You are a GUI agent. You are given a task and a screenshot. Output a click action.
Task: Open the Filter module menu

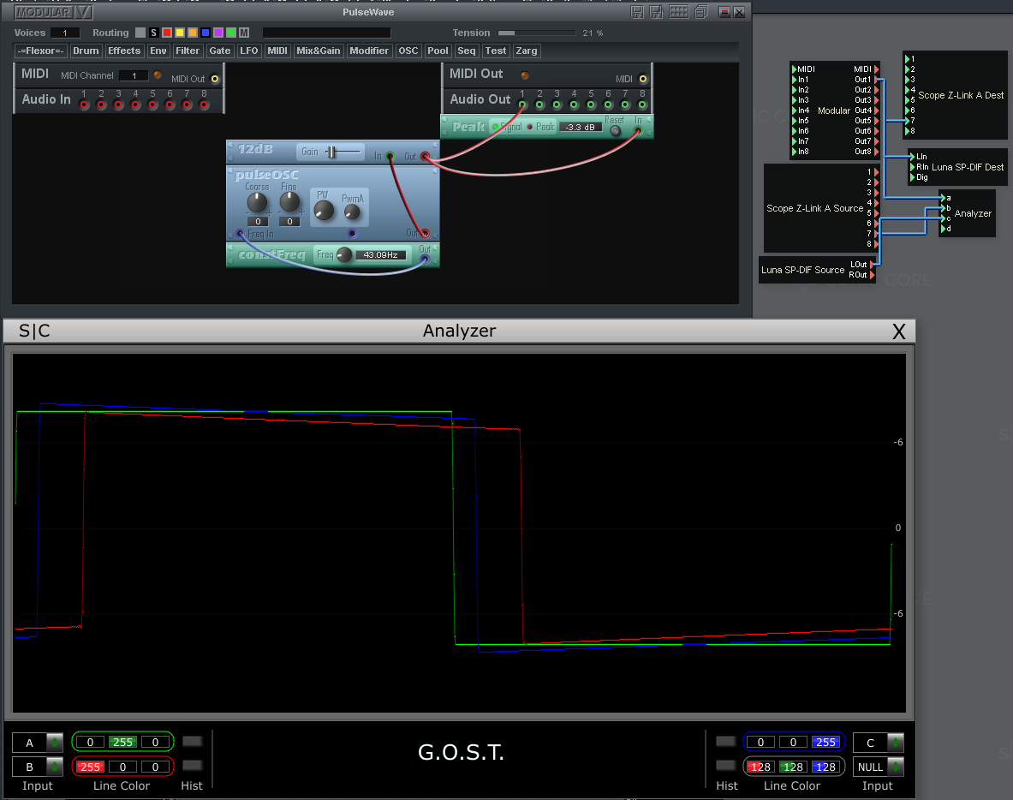click(x=188, y=51)
